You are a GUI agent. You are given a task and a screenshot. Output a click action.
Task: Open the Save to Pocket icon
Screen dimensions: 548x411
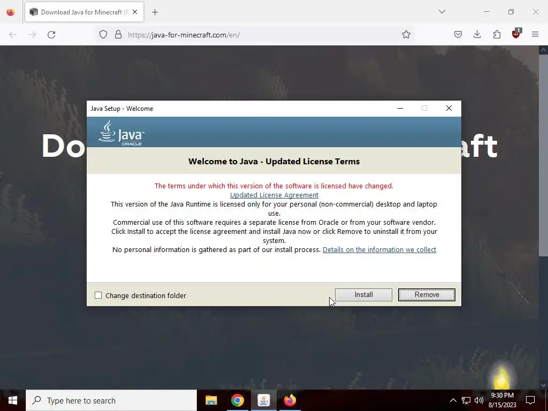coord(458,35)
